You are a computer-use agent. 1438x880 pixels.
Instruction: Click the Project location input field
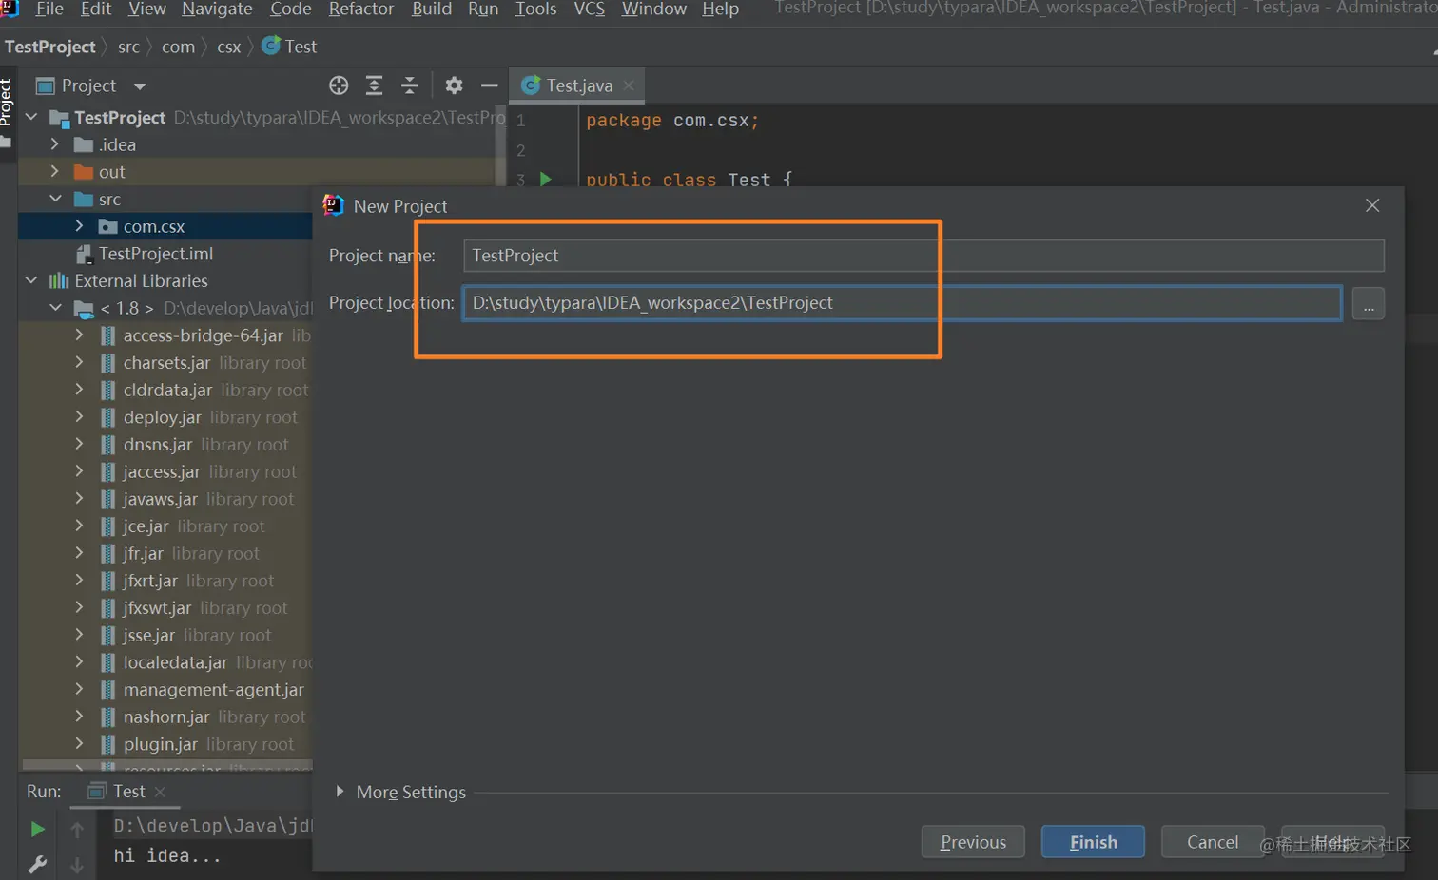pyautogui.click(x=903, y=303)
